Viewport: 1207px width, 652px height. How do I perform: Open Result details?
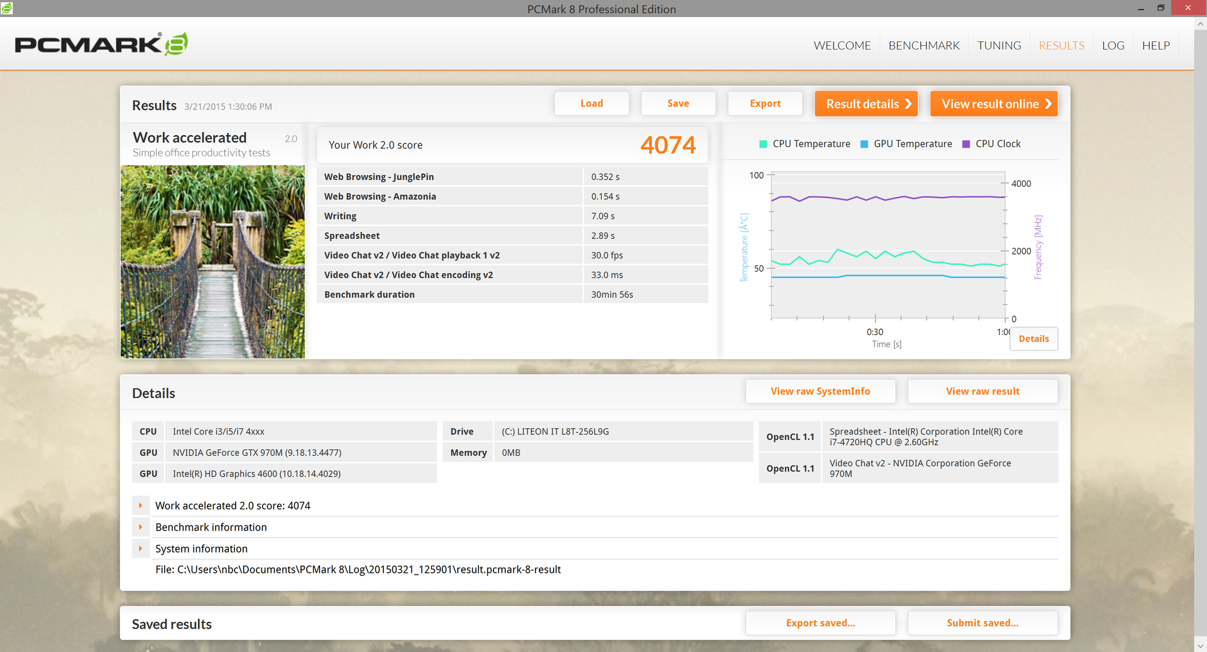click(x=866, y=104)
